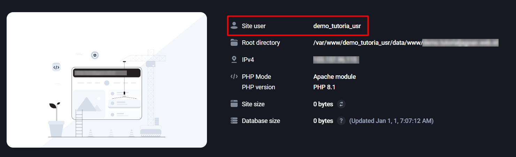Click the Apache module PHP mode value
The image size is (516, 157).
point(334,77)
